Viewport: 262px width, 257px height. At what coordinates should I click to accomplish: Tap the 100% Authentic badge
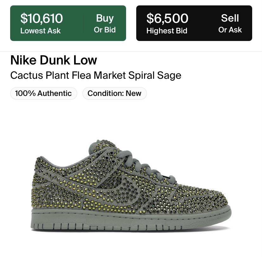click(x=43, y=93)
